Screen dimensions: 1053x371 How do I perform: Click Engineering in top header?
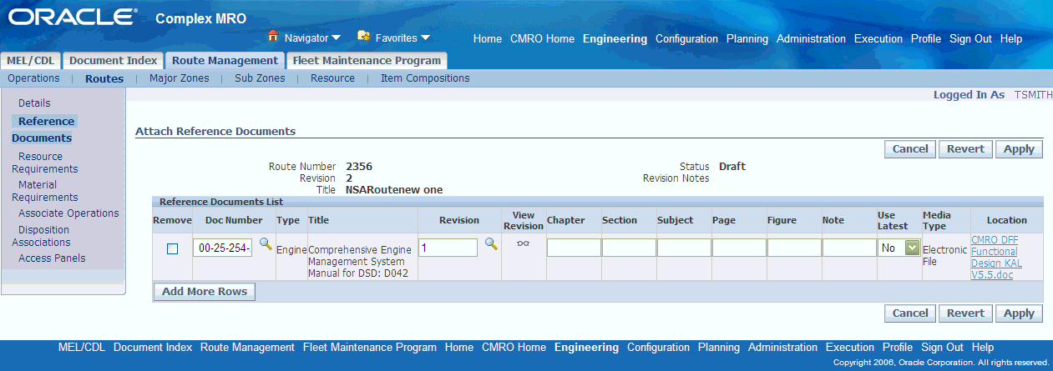pyautogui.click(x=615, y=39)
